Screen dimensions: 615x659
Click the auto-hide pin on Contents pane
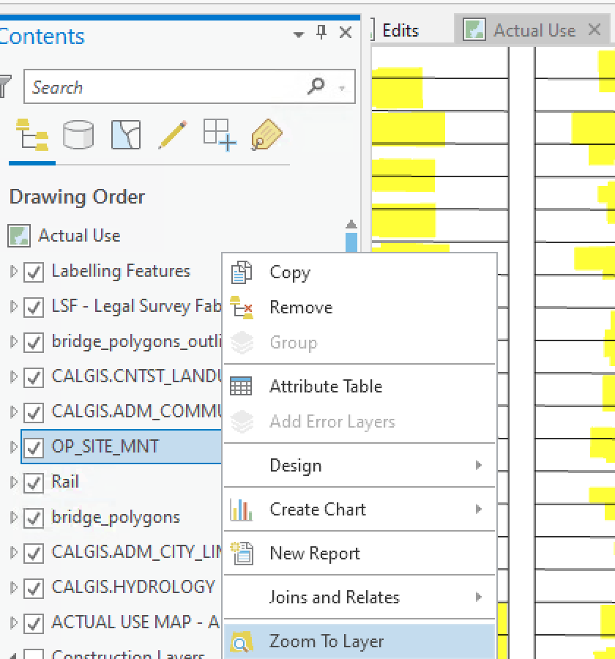(x=321, y=32)
